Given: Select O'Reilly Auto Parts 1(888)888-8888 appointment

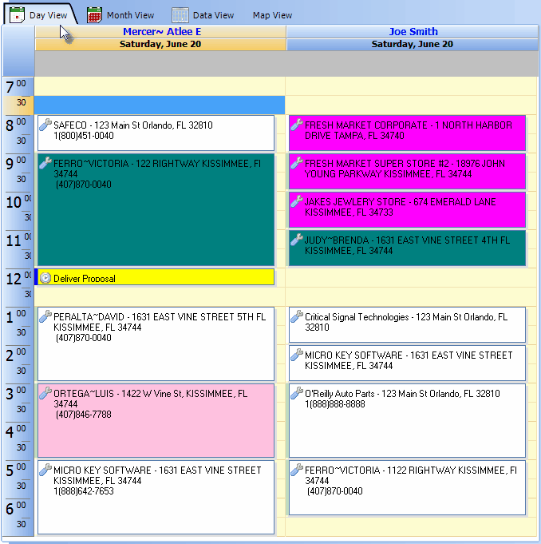Looking at the screenshot, I should (x=407, y=420).
